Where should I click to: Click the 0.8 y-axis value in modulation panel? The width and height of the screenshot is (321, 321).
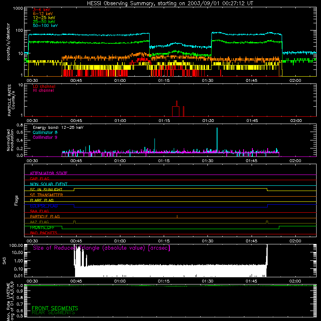(20, 125)
